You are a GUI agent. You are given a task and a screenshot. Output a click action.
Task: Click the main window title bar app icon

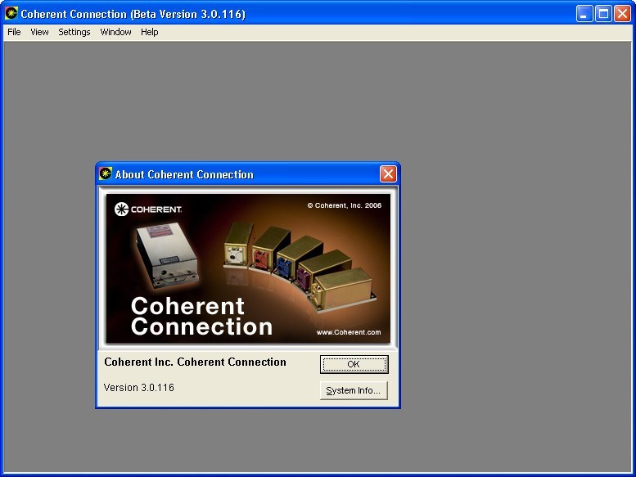pos(11,13)
